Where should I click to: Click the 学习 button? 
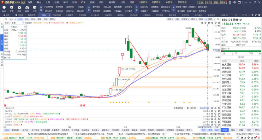tap(208, 2)
